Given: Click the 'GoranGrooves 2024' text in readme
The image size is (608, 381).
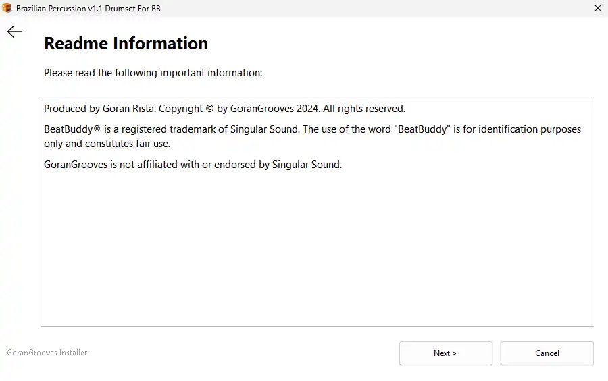Looking at the screenshot, I should click(x=274, y=109).
